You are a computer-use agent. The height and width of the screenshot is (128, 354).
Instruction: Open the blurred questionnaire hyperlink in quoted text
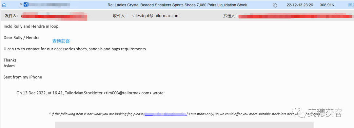pos(165,114)
